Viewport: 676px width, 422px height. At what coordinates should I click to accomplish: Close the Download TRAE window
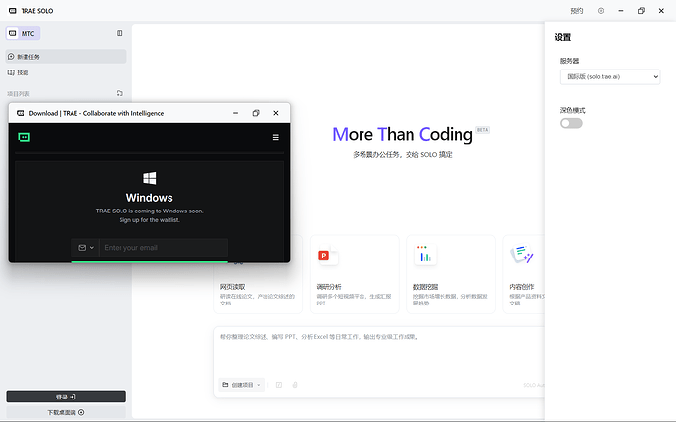(276, 113)
